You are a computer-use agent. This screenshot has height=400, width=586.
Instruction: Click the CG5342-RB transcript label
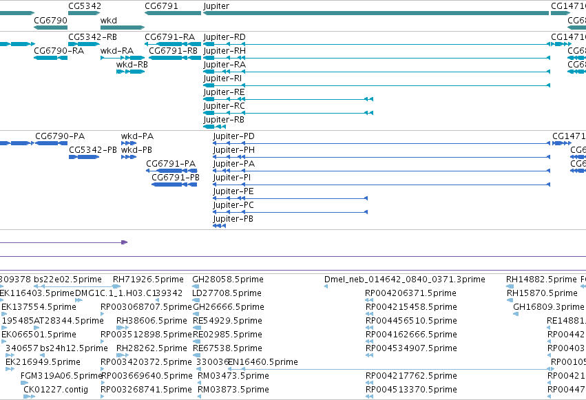tap(93, 37)
